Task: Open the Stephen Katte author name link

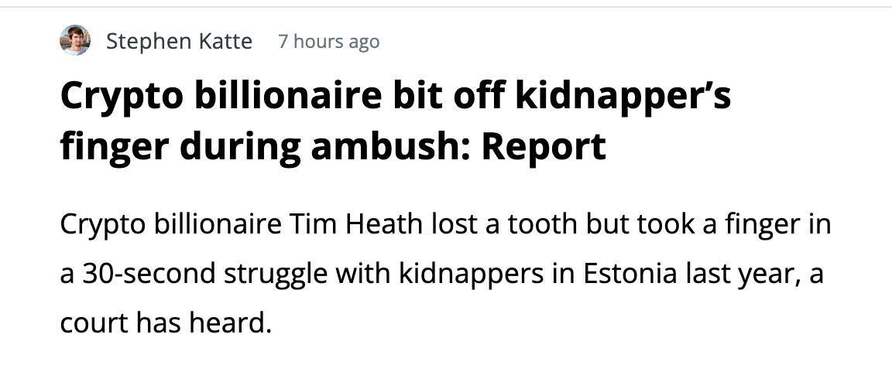Action: 179,42
